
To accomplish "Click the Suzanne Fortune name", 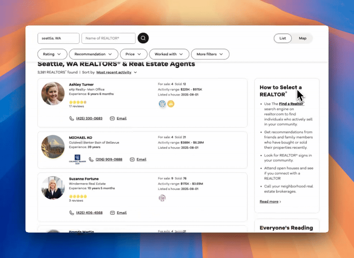I will [84, 179].
